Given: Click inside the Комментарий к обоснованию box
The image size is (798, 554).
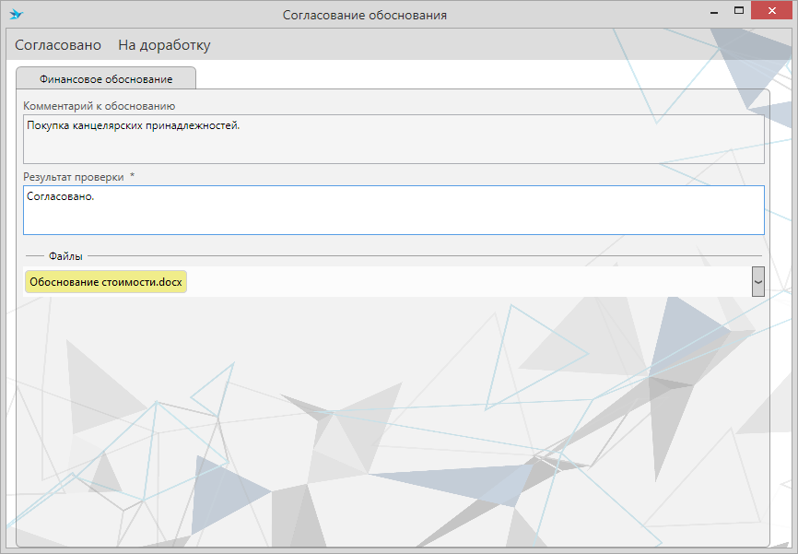Looking at the screenshot, I should coord(393,147).
